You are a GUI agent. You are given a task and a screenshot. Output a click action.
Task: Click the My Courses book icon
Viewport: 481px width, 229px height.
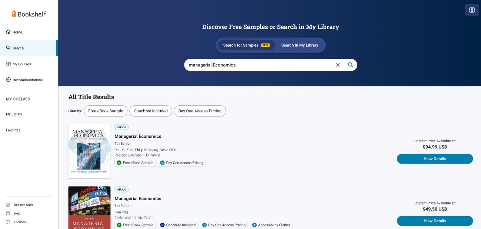click(8, 64)
